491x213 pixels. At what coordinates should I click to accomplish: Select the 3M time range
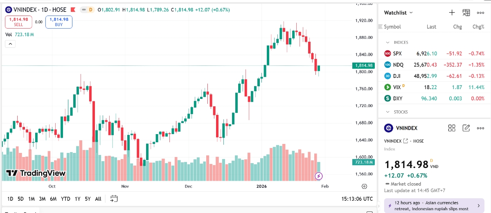42,199
